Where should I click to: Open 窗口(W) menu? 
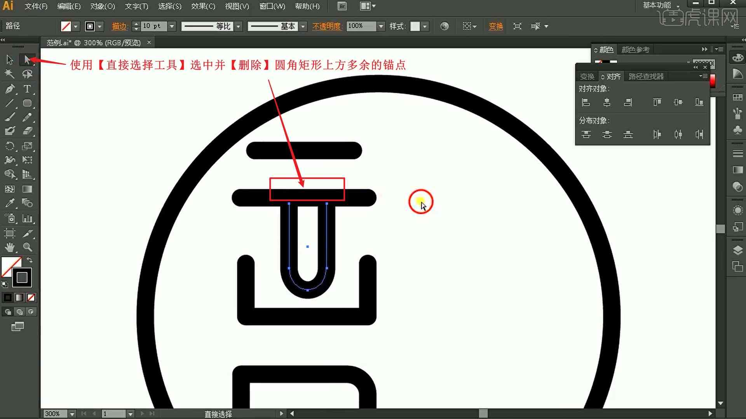tap(272, 7)
